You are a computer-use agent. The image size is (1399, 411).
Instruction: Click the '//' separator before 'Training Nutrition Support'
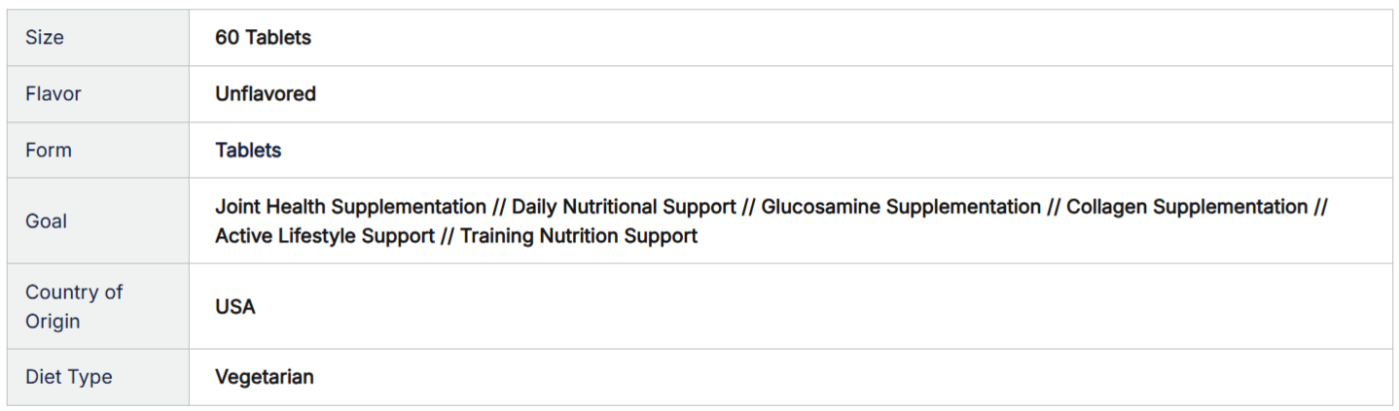(x=448, y=236)
